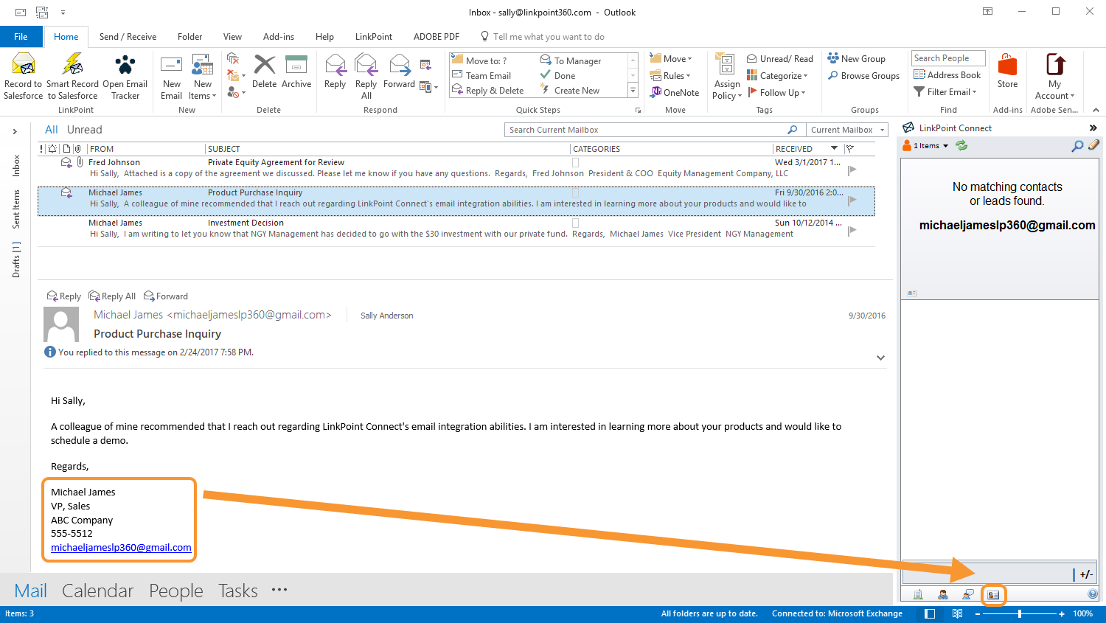The width and height of the screenshot is (1106, 623).
Task: Create a New Email
Action: [x=171, y=76]
